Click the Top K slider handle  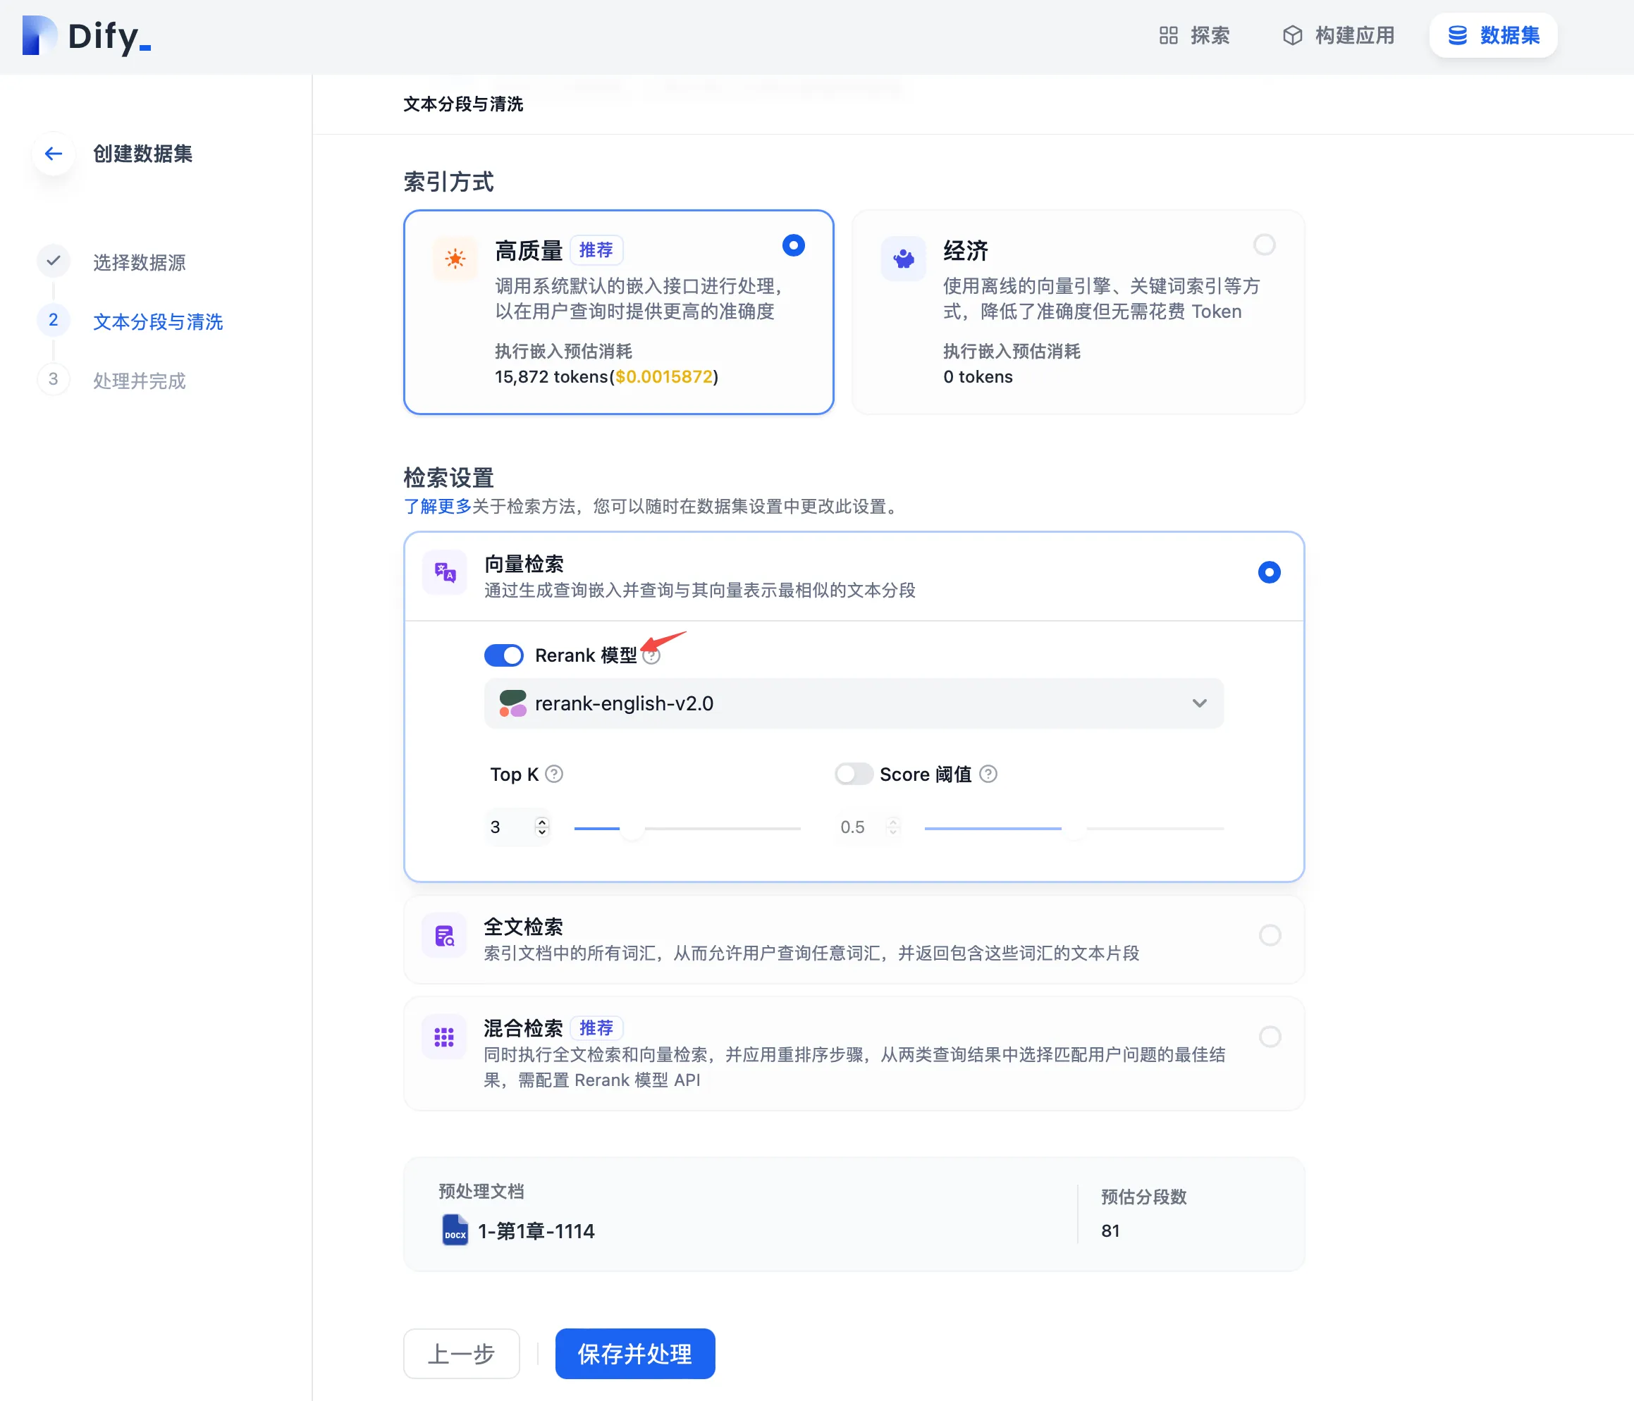(x=632, y=829)
